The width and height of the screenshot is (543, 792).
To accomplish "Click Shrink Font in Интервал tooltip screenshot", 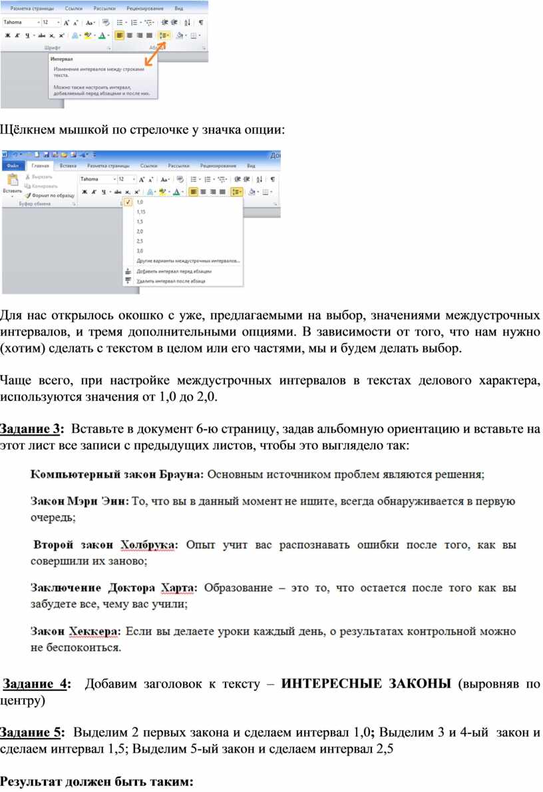I will pyautogui.click(x=76, y=23).
